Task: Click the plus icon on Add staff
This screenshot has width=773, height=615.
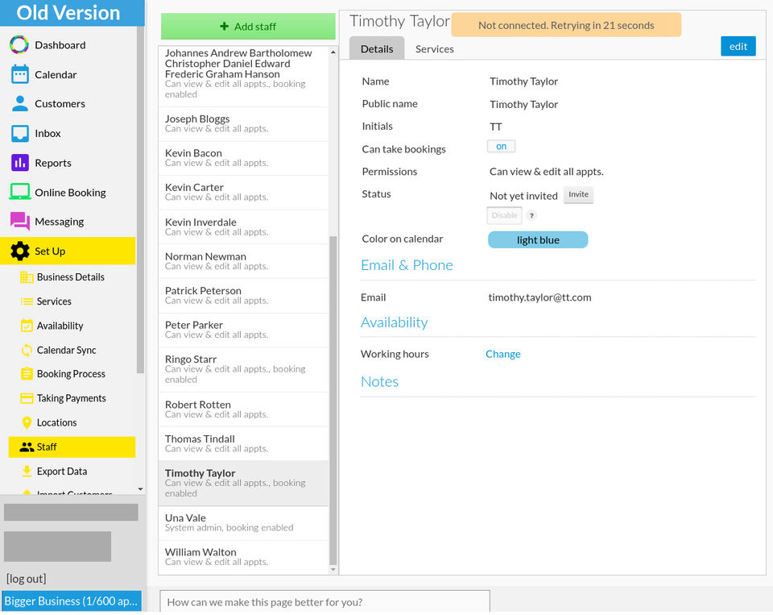Action: (x=225, y=26)
